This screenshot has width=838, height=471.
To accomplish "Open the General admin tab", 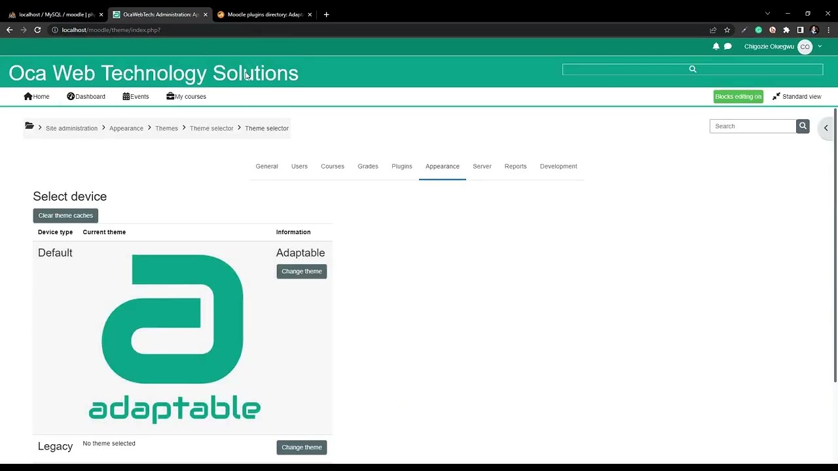I will pos(266,166).
